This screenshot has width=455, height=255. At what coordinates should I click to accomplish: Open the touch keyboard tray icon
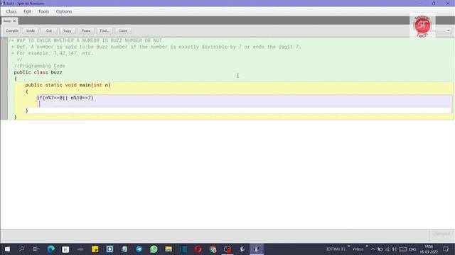click(x=402, y=249)
